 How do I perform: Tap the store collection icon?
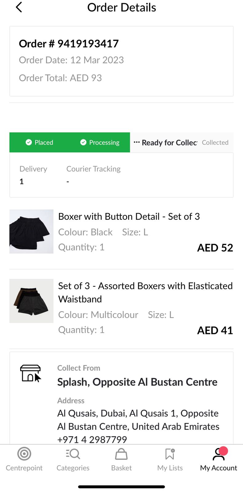click(30, 373)
